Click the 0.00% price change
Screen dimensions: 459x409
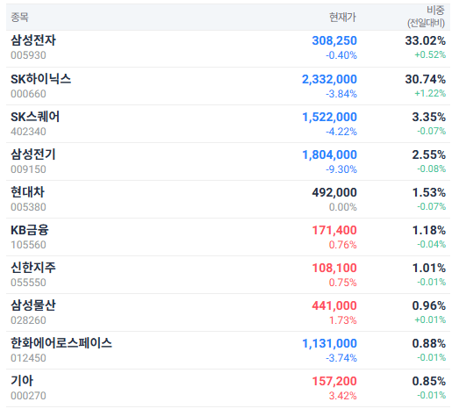point(343,207)
